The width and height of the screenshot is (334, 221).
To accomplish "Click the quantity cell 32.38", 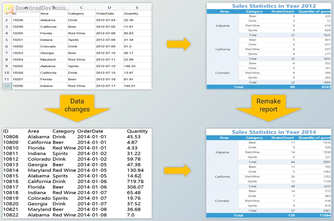I will pos(137,20).
